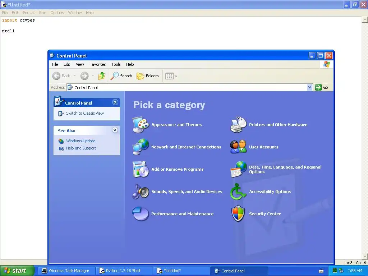
Task: Switch to *Untitled* taskbar button
Action: tap(181, 271)
